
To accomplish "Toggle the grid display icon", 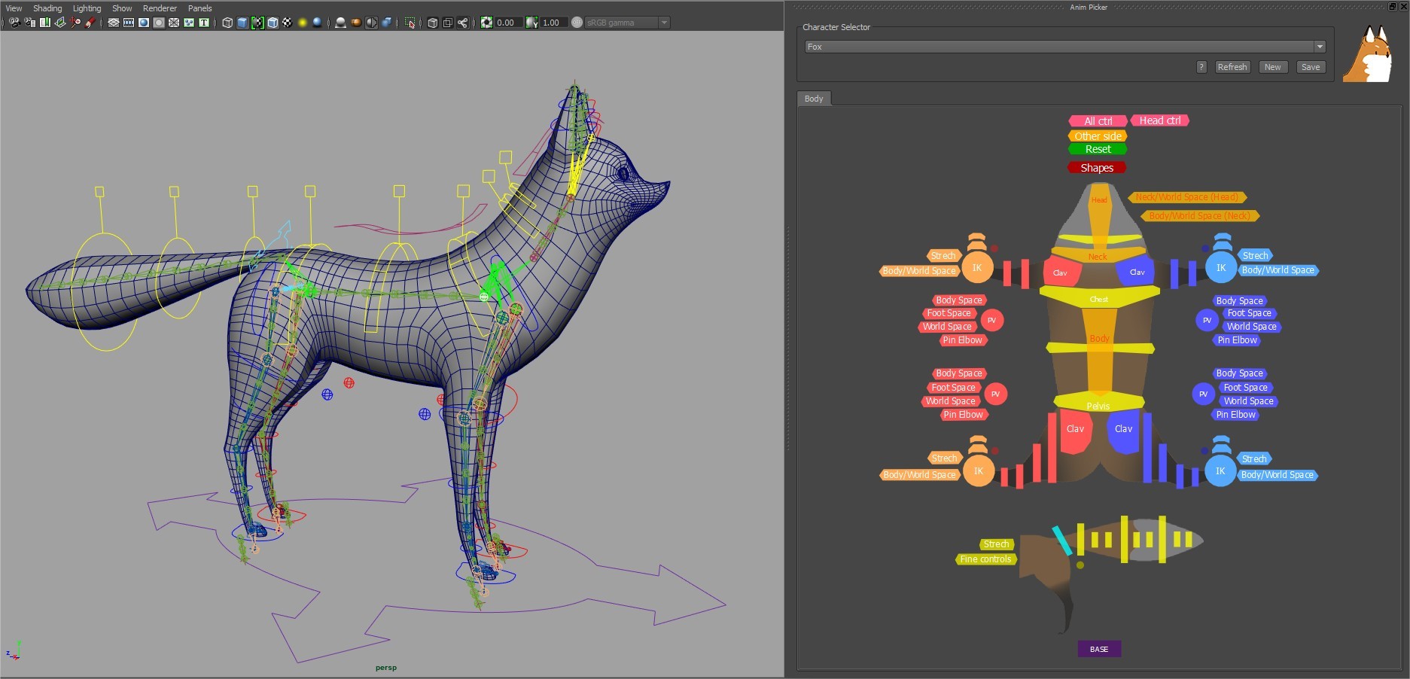I will [x=113, y=23].
